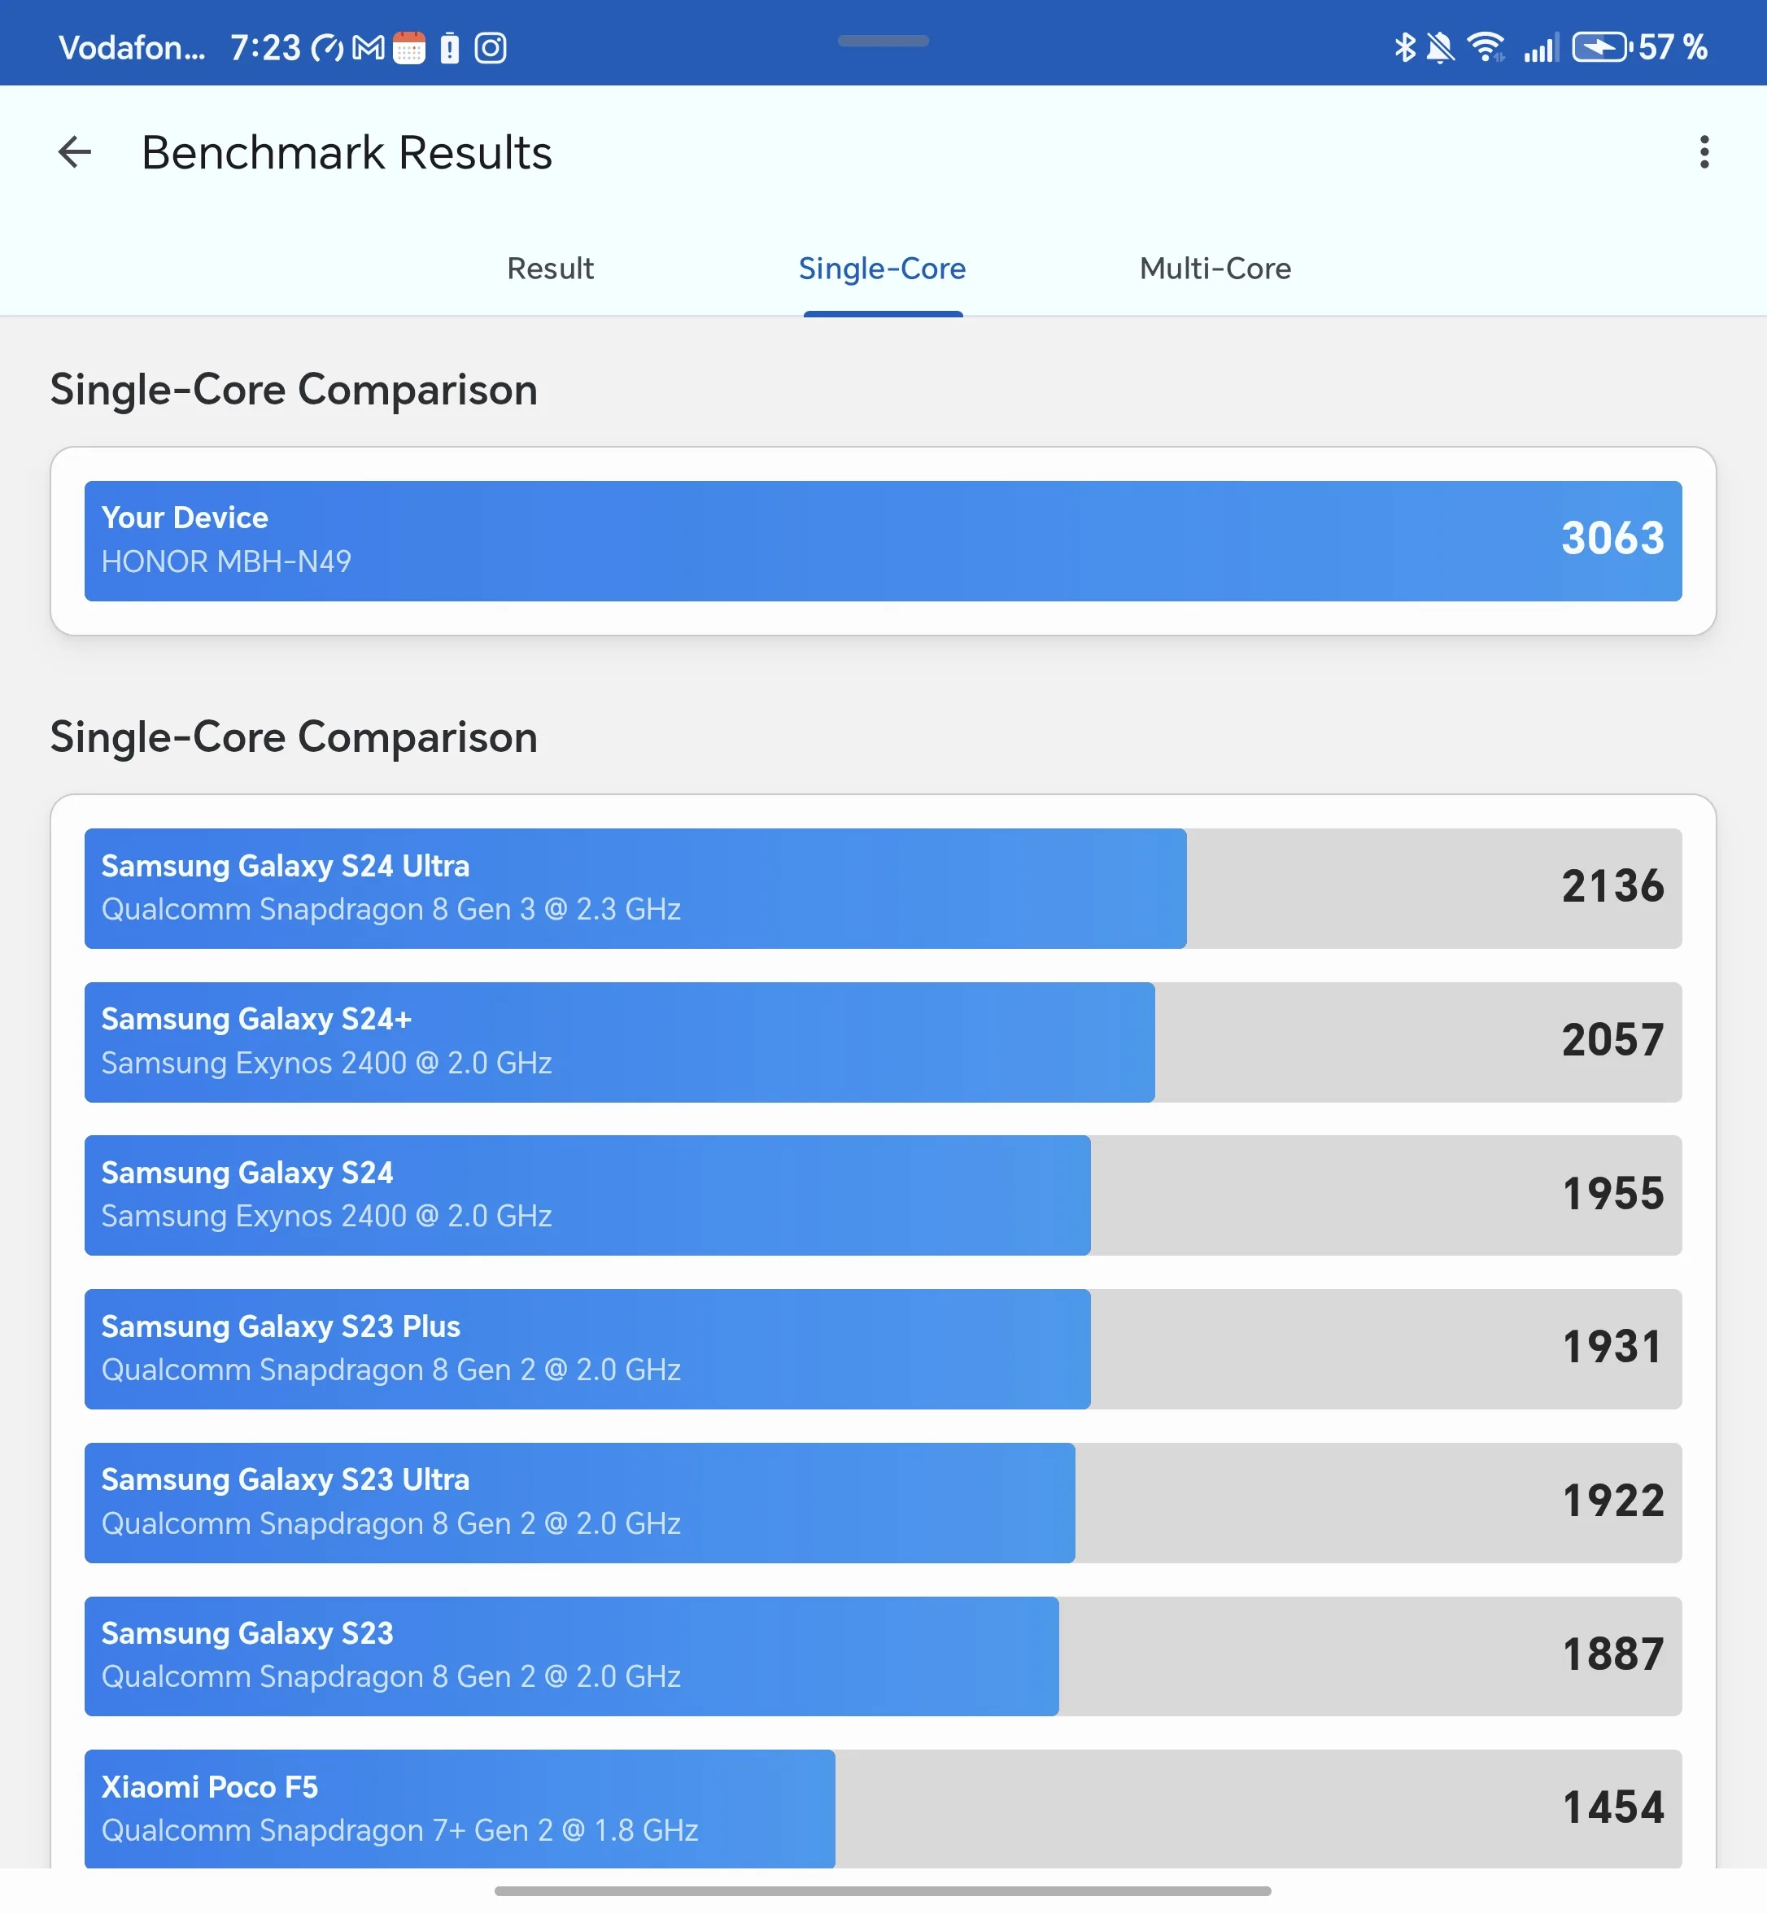Viewport: 1767px width, 1914px height.
Task: Open the three-dot overflow menu
Action: tap(1703, 152)
